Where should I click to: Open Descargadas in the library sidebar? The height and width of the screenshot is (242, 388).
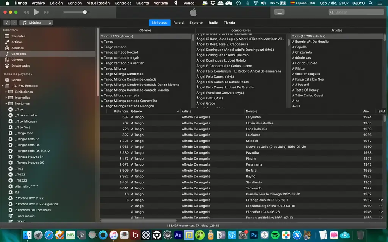(x=20, y=66)
